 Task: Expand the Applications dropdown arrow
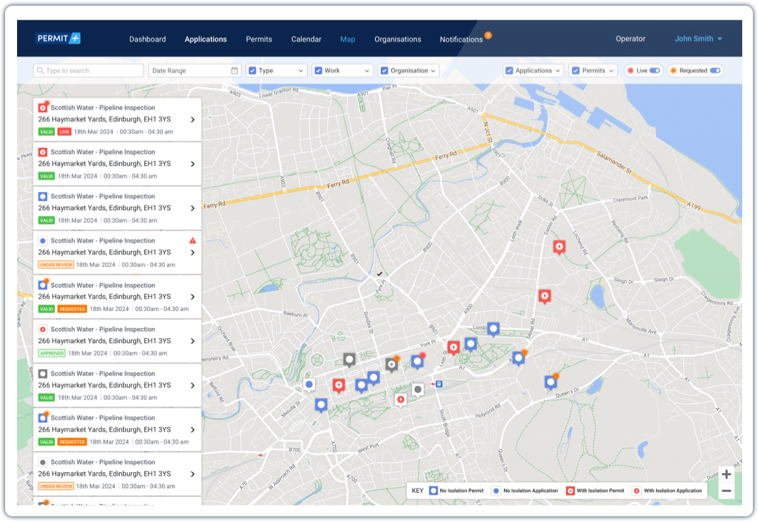[558, 71]
